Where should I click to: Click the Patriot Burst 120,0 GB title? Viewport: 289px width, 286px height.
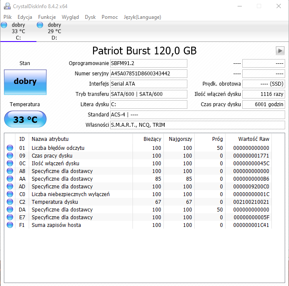(144, 51)
